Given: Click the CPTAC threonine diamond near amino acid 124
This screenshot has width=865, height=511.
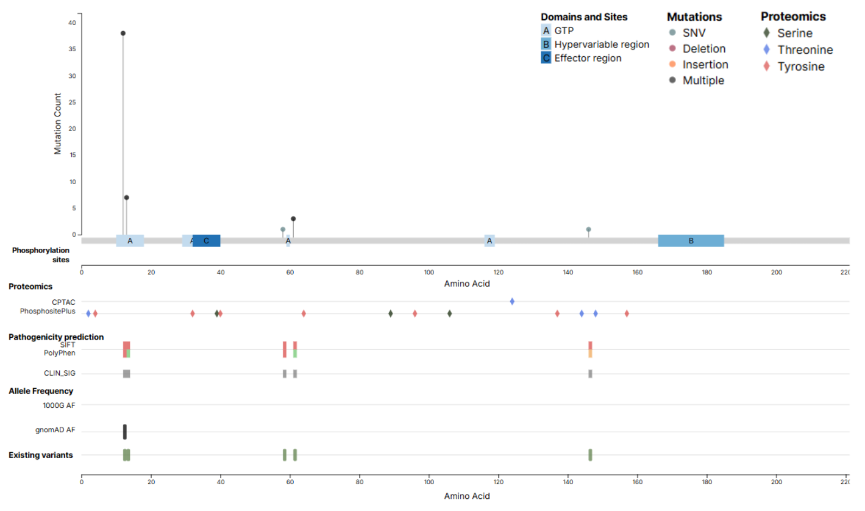Looking at the screenshot, I should (512, 301).
